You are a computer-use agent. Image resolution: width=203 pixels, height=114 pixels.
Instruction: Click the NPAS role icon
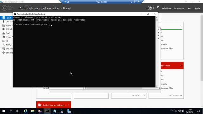pyautogui.click(x=3, y=45)
